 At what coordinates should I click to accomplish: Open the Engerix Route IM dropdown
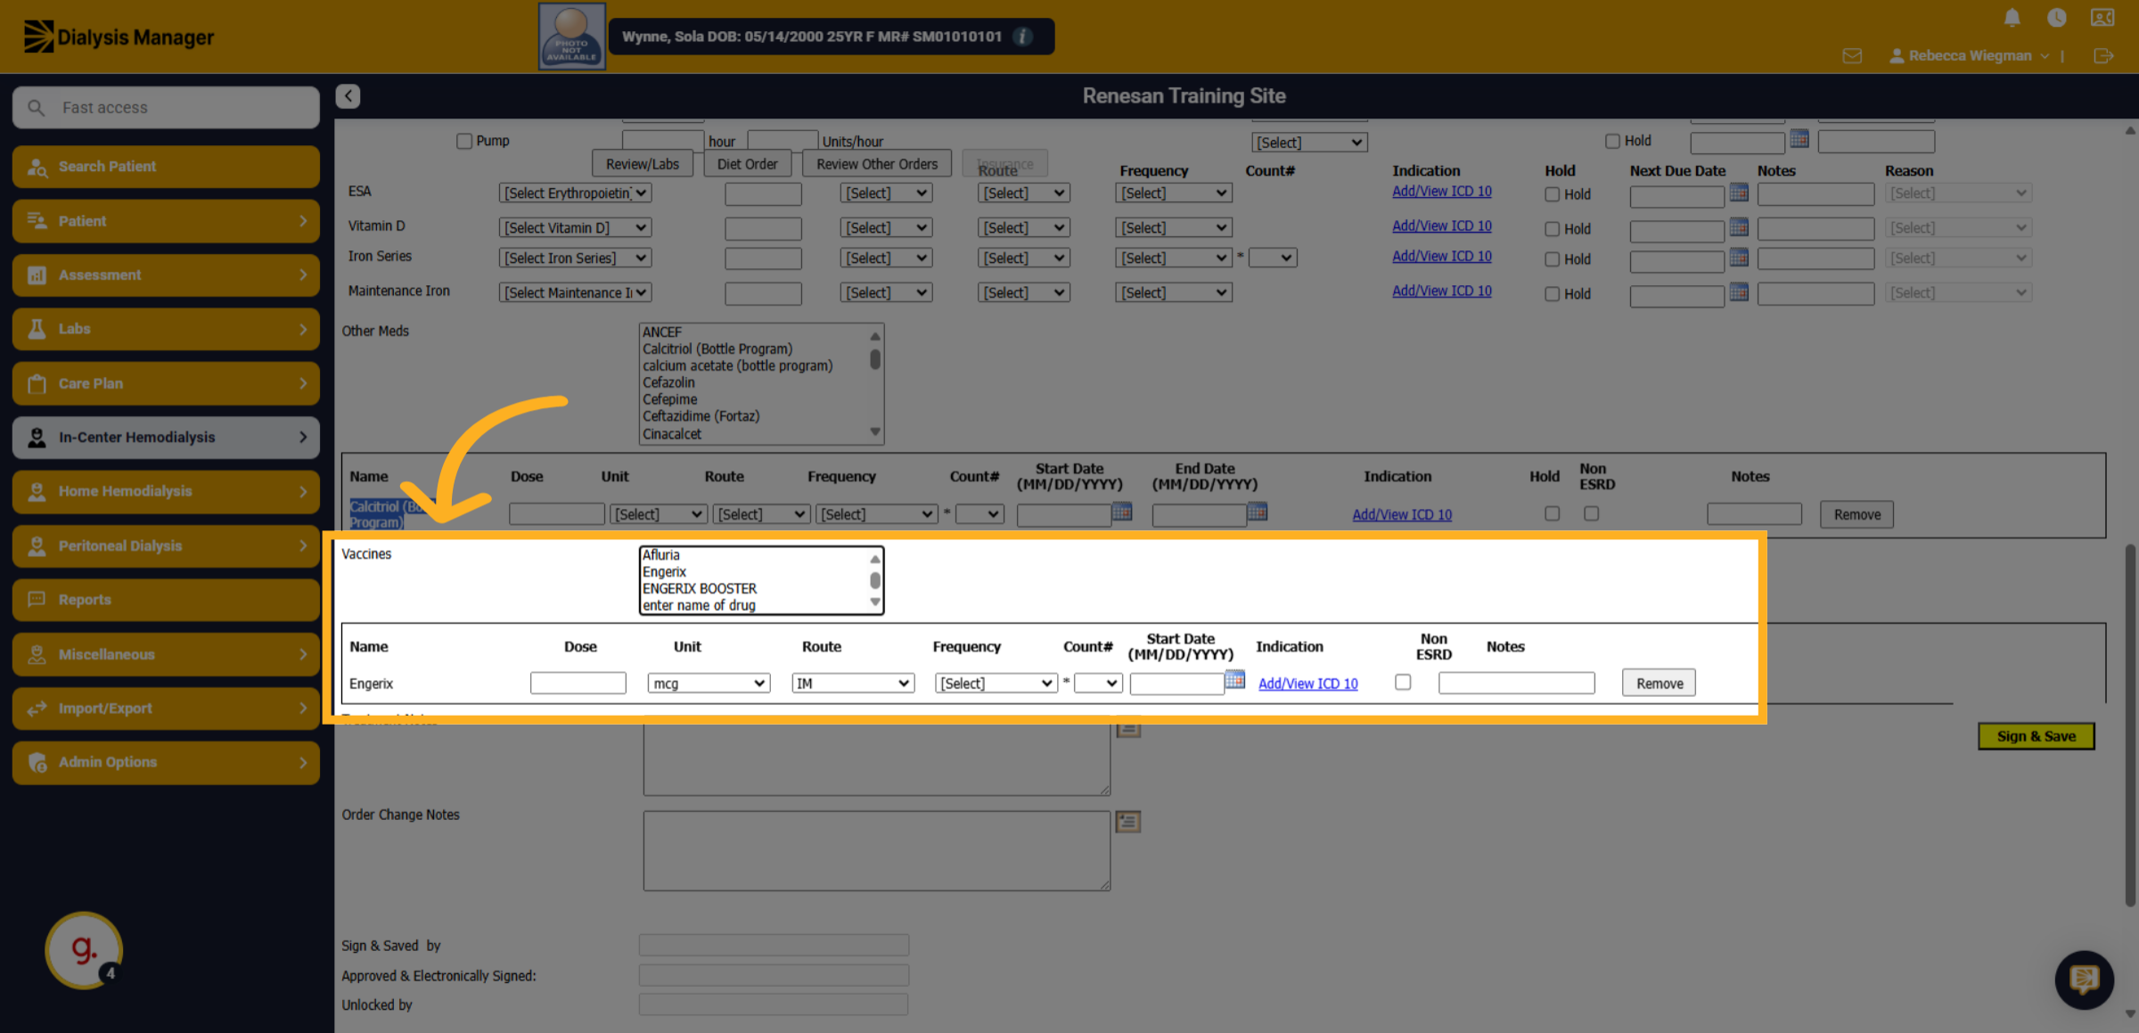tap(853, 684)
